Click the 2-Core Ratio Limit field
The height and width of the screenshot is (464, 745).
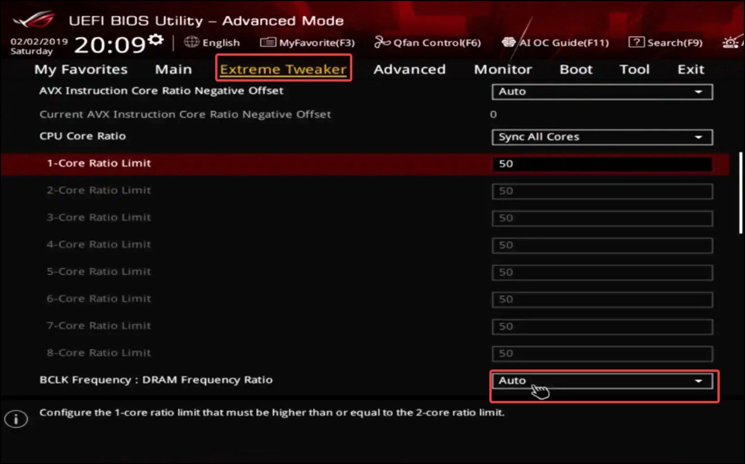[x=602, y=191]
